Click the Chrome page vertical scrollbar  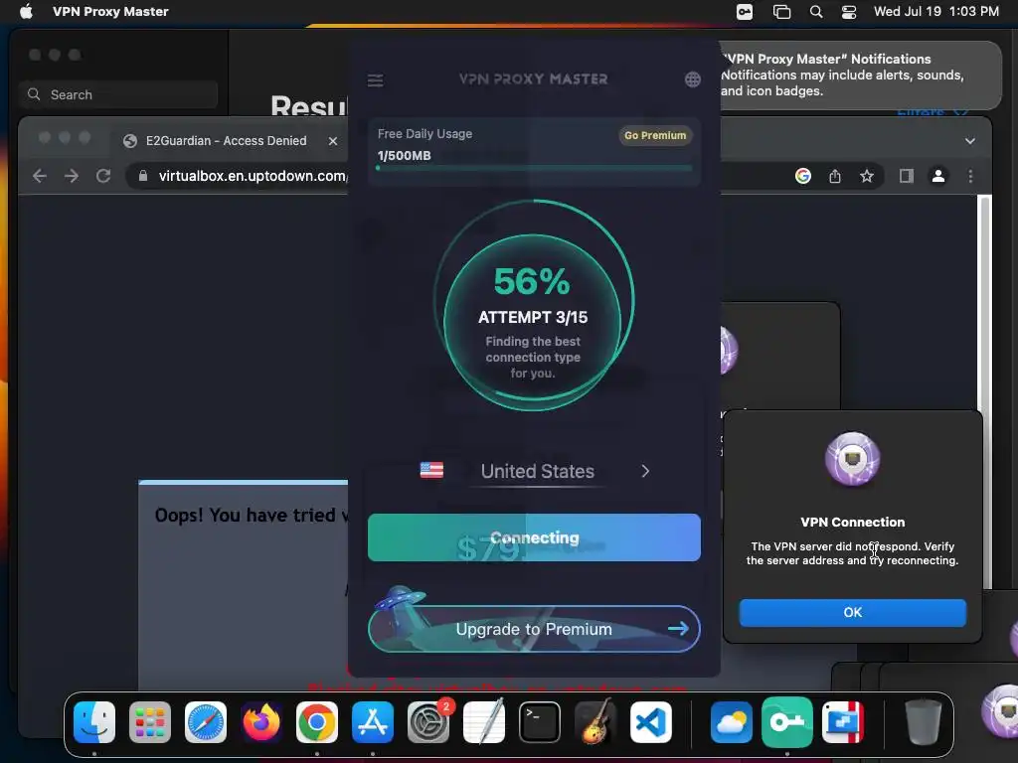pyautogui.click(x=985, y=391)
